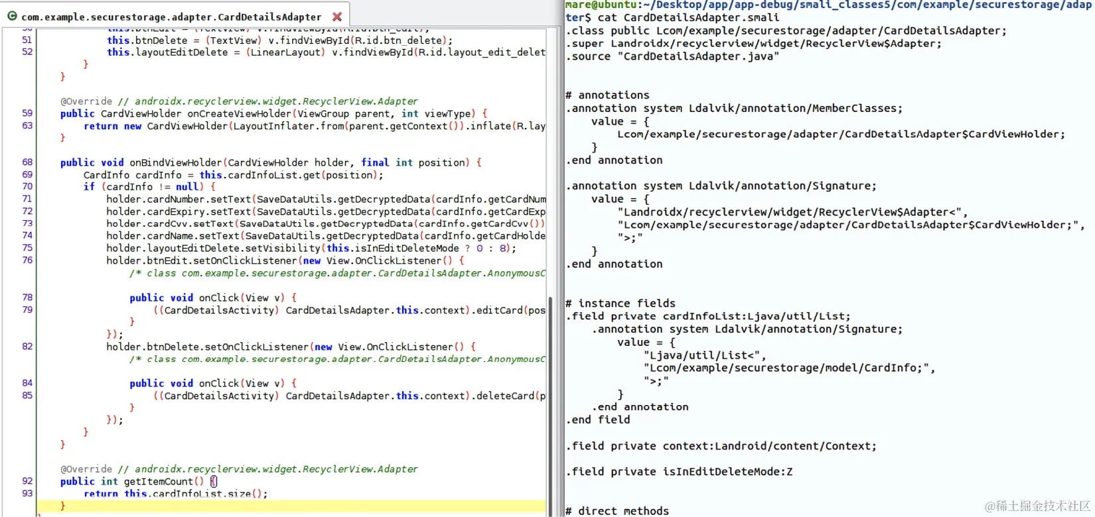Click the 'CardInfo cardInfo = this.cardInfoList.get(position)' line
Screen dimensions: 1095x517
click(234, 175)
